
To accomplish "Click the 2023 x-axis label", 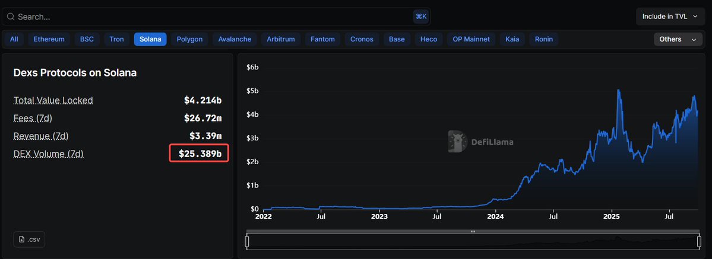I will click(x=379, y=216).
